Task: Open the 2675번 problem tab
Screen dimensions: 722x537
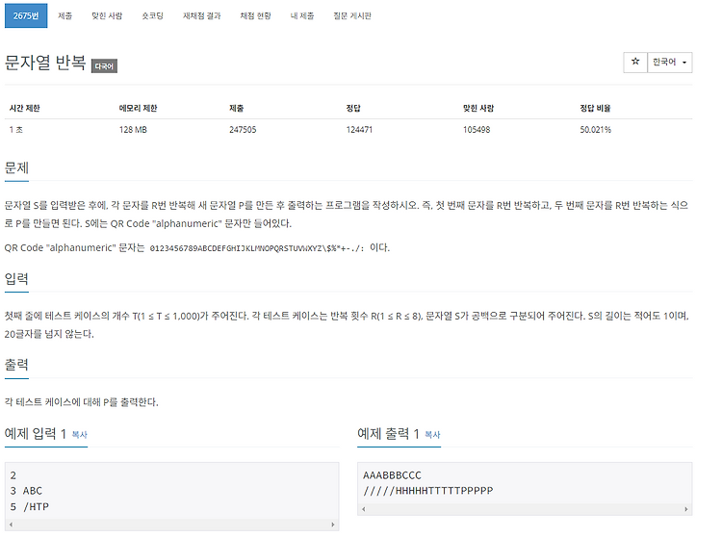Action: pyautogui.click(x=26, y=15)
